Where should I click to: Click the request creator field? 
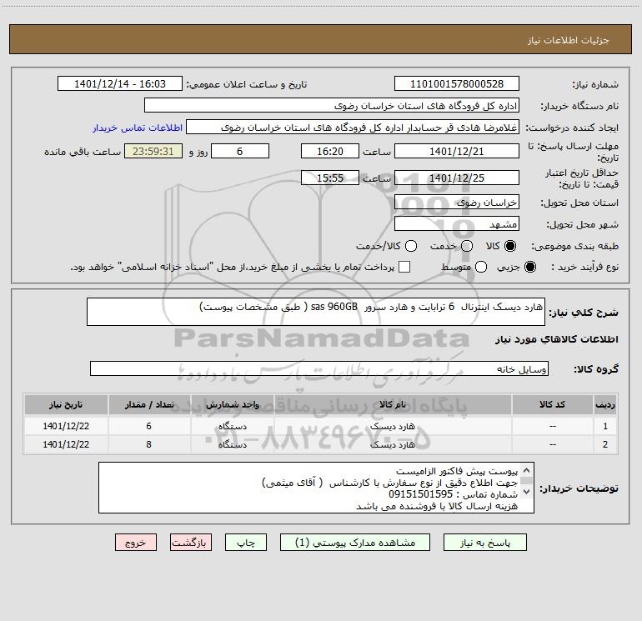(353, 128)
